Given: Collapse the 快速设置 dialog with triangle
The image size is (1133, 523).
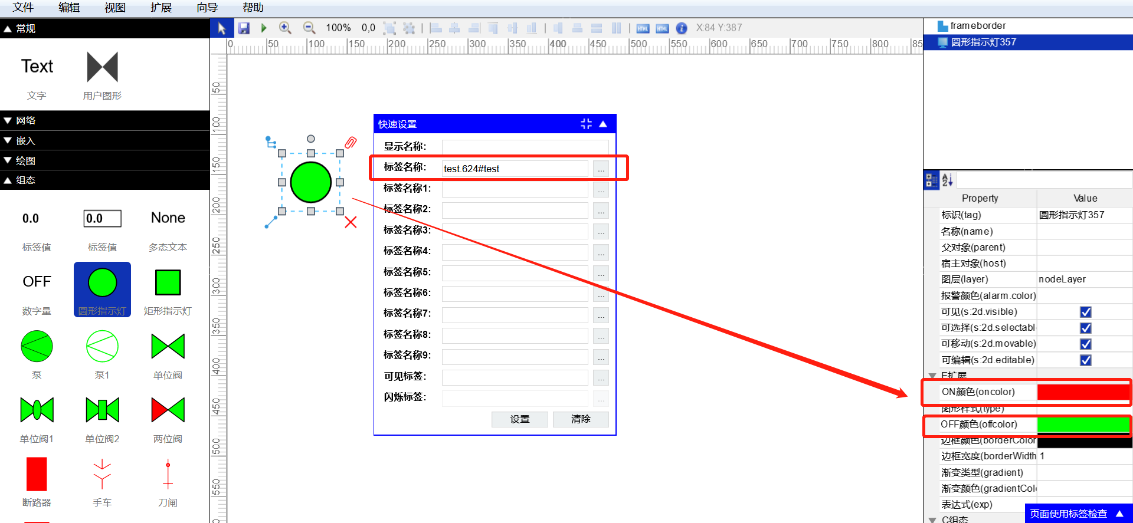Looking at the screenshot, I should (603, 124).
